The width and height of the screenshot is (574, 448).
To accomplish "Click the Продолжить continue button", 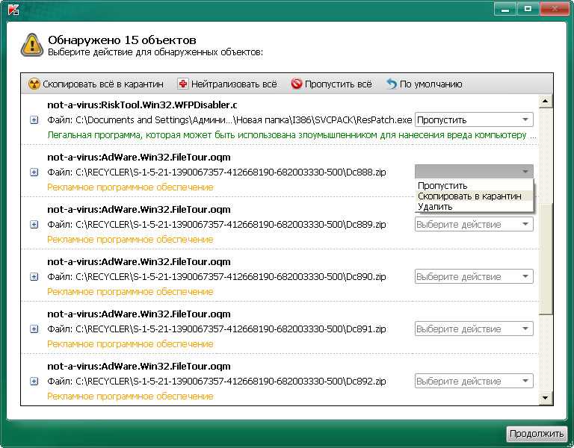I will pos(537,434).
